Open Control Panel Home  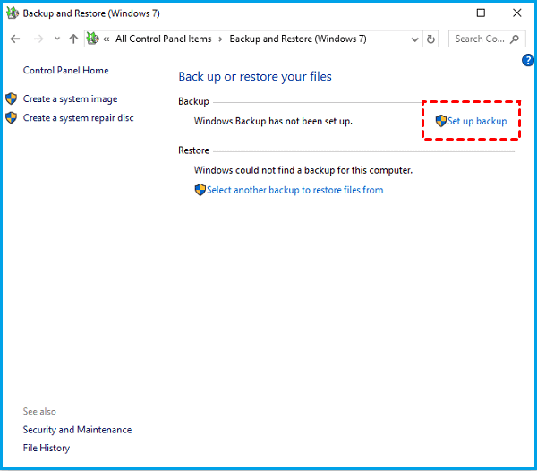[65, 70]
